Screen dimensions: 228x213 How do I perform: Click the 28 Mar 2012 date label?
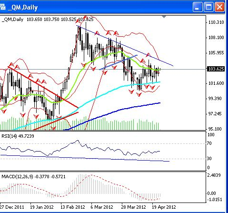tap(133, 207)
